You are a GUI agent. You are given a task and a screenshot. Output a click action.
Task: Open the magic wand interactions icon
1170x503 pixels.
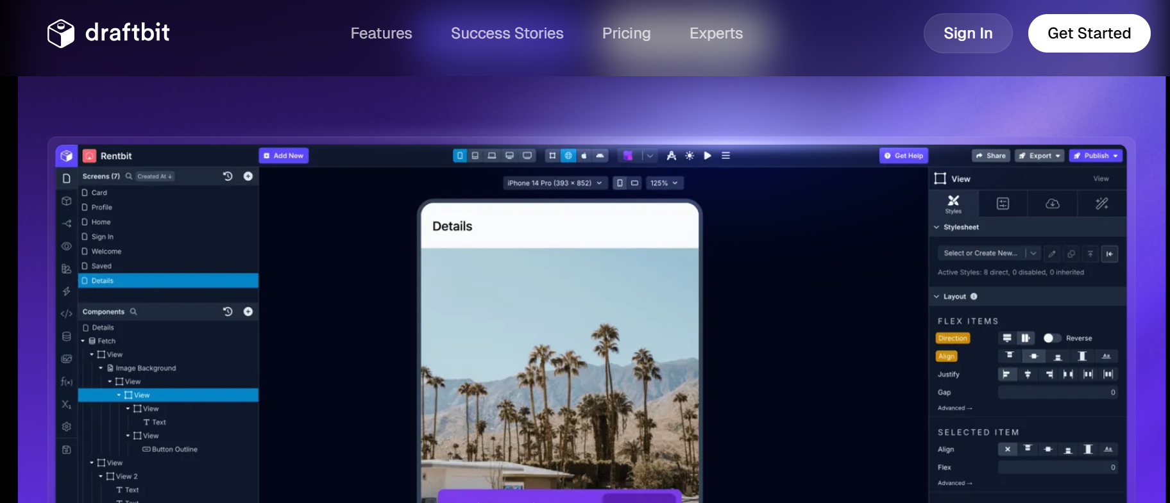[x=1102, y=204]
